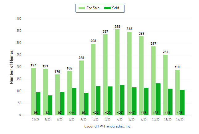Select the 7/25 For Sale bar
The height and width of the screenshot is (134, 199).
click(x=117, y=72)
